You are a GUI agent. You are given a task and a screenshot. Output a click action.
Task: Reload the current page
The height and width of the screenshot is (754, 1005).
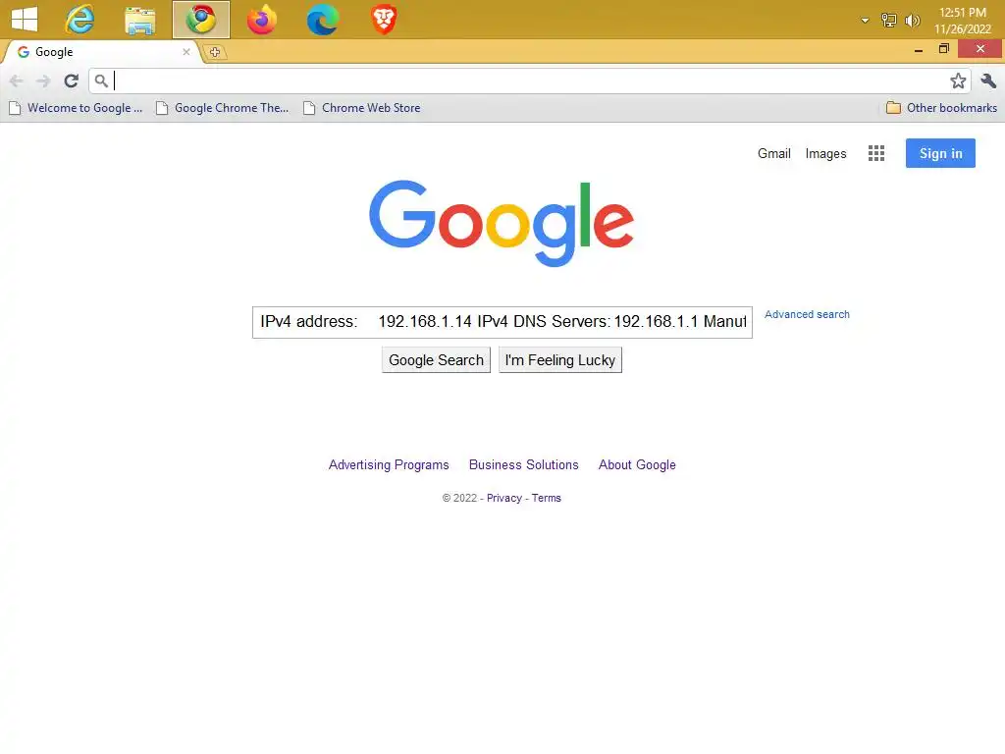coord(71,81)
